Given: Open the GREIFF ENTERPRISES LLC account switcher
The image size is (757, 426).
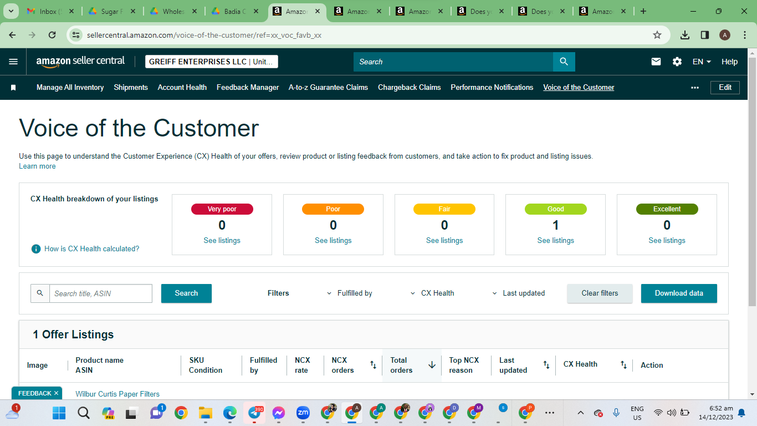Looking at the screenshot, I should (x=212, y=62).
